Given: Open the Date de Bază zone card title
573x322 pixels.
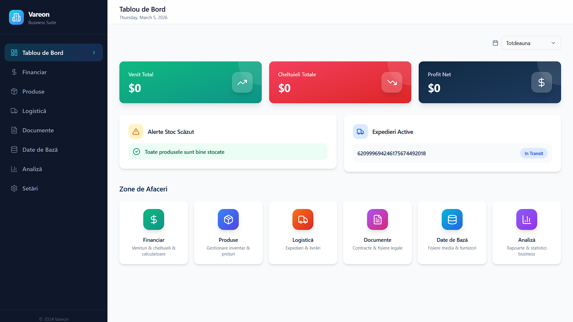Looking at the screenshot, I should coord(452,240).
